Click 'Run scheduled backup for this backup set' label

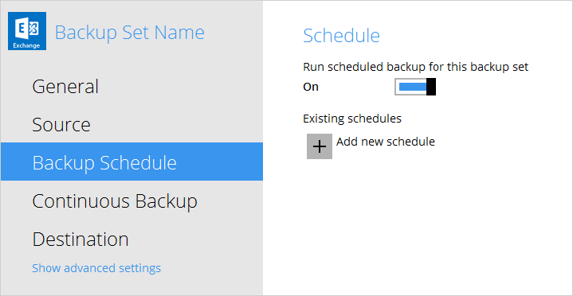click(x=416, y=67)
